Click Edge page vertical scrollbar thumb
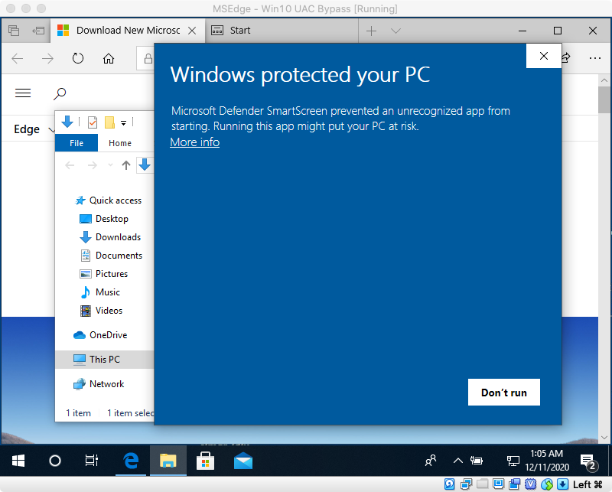 tap(604, 100)
